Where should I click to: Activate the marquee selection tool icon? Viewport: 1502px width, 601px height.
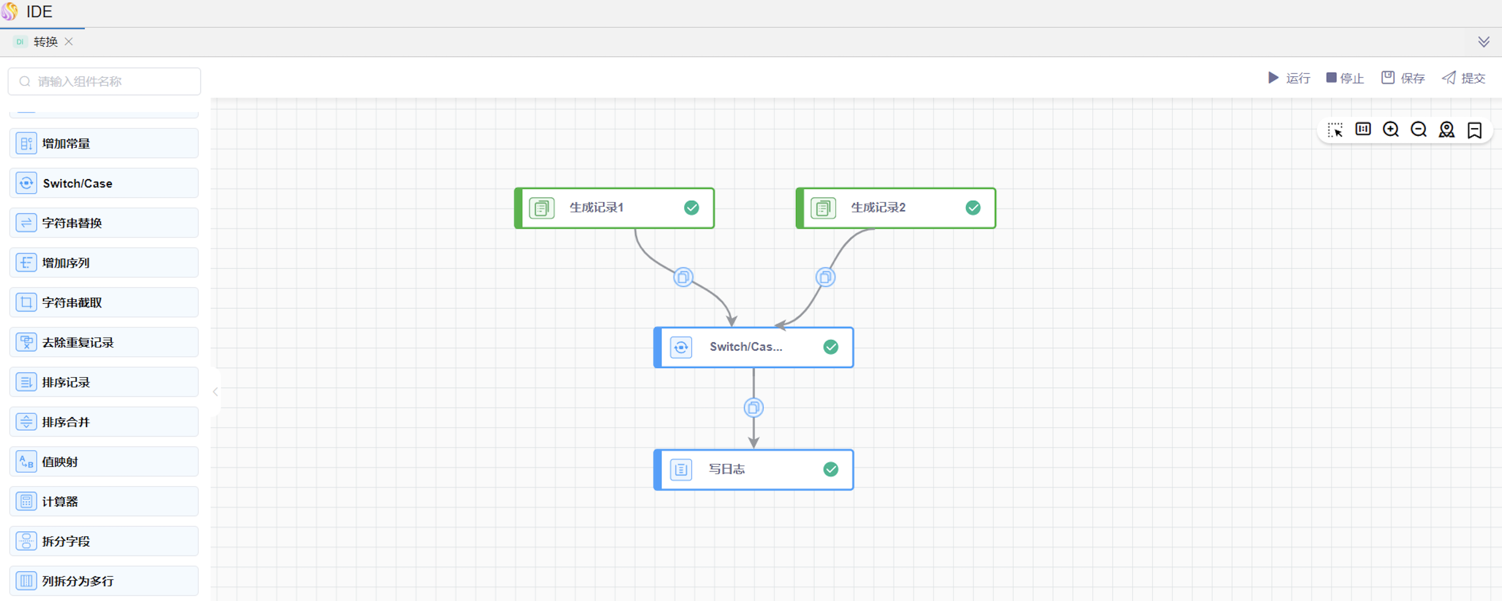(1335, 129)
